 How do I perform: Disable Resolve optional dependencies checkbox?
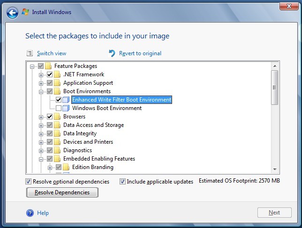(28, 182)
